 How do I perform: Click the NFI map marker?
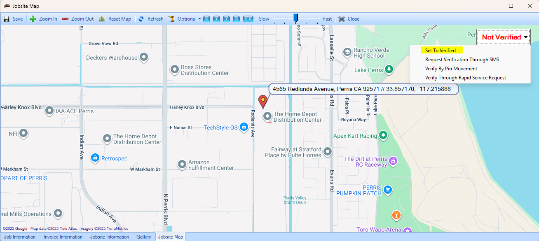coord(23,133)
